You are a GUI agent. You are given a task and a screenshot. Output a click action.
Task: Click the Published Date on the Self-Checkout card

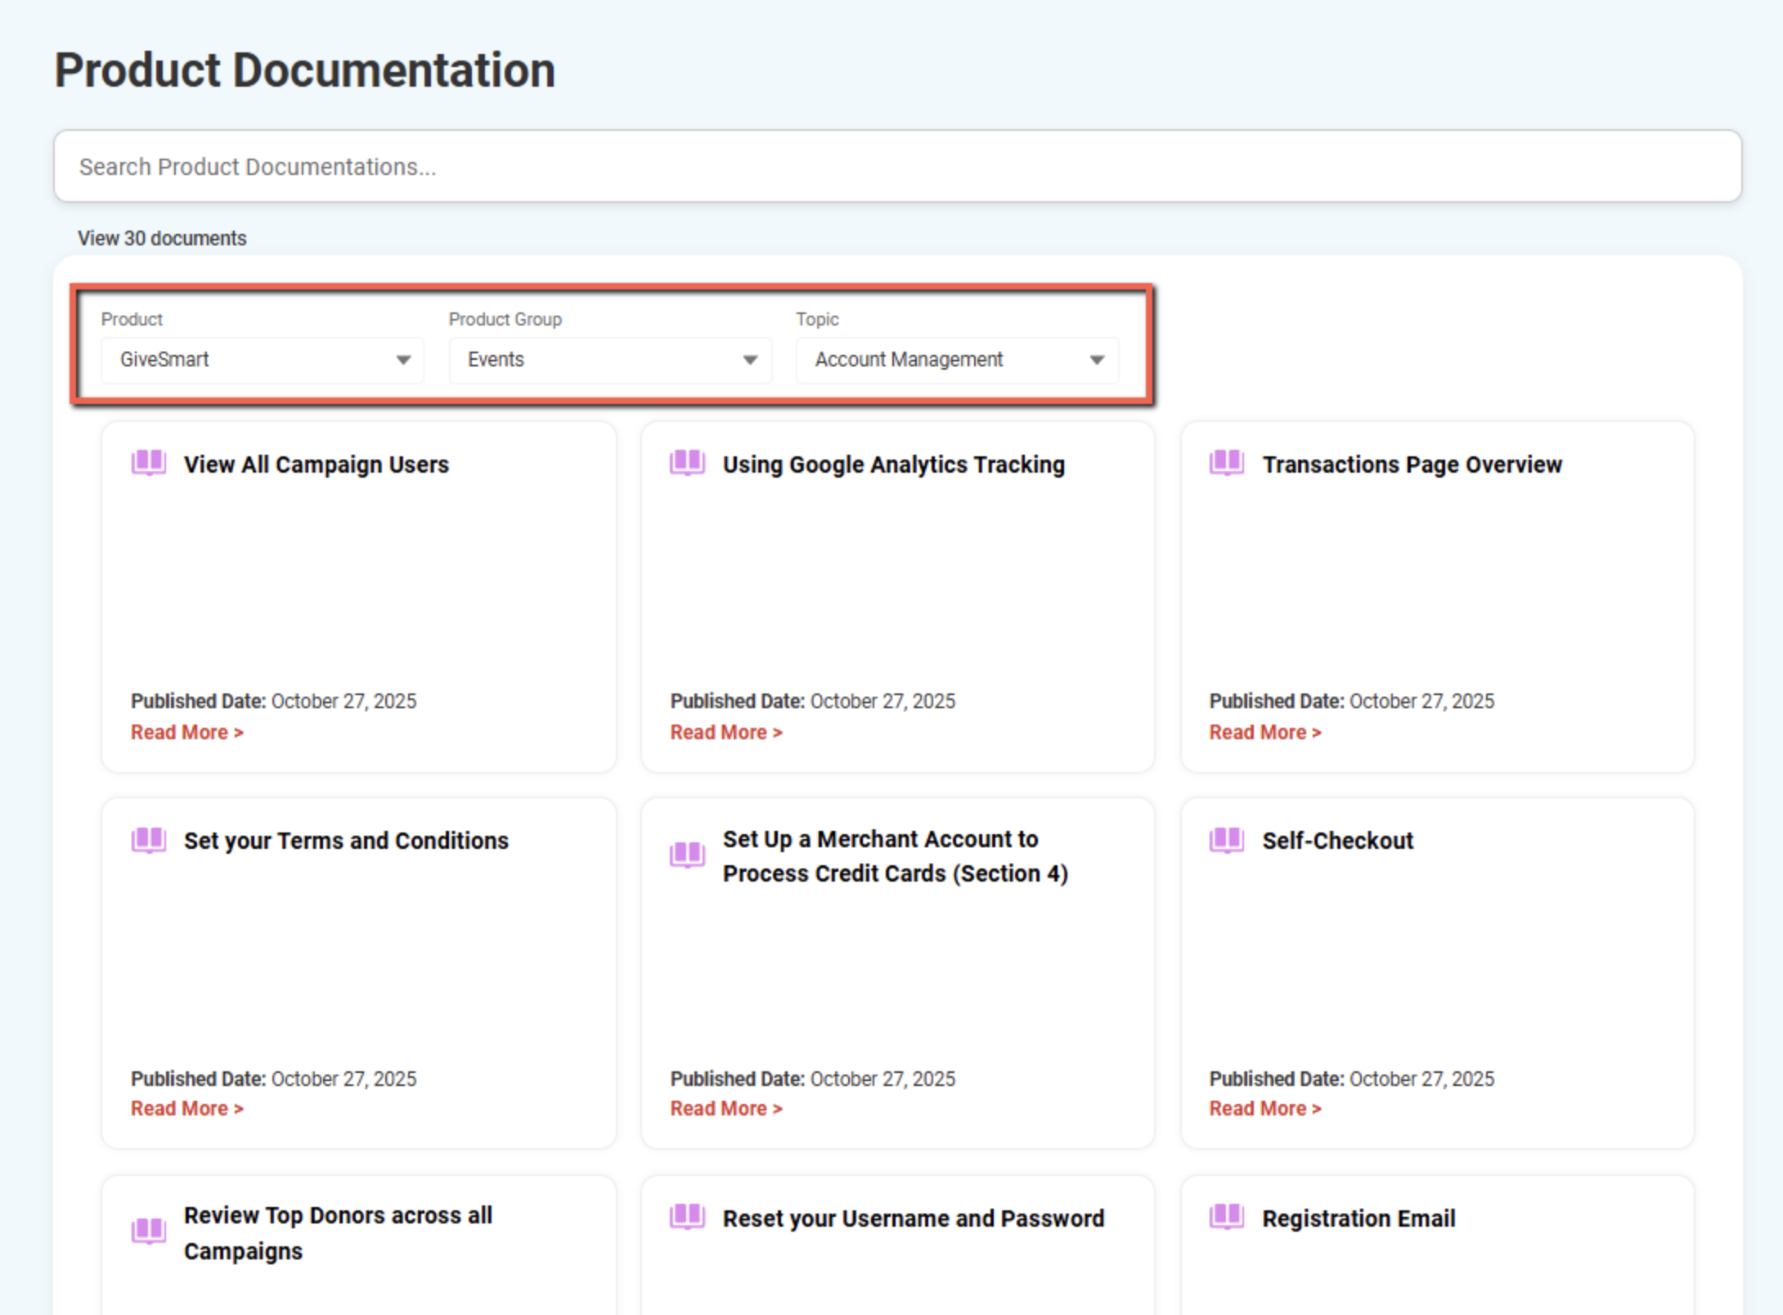click(x=1352, y=1079)
